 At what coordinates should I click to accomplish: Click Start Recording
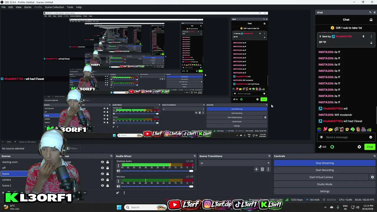point(325,170)
